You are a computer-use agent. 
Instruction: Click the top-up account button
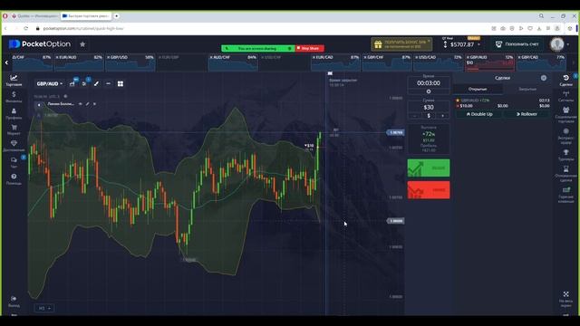(517, 44)
